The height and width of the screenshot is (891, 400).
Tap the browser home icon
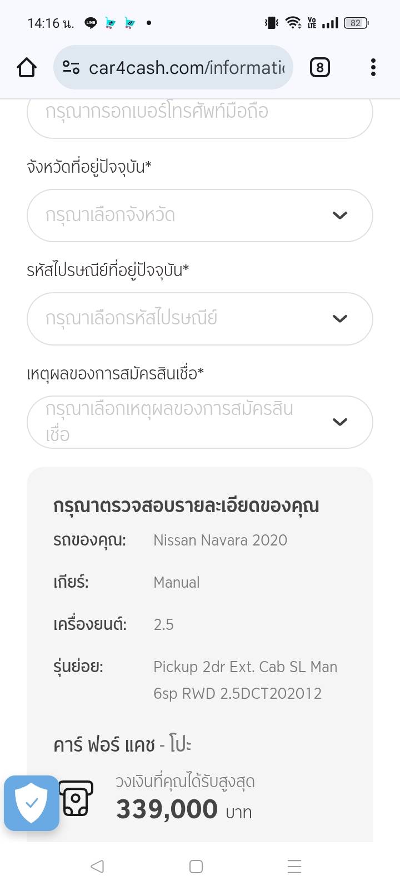[x=27, y=68]
